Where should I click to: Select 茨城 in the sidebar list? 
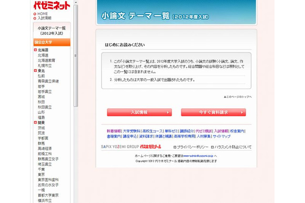pyautogui.click(x=41, y=128)
